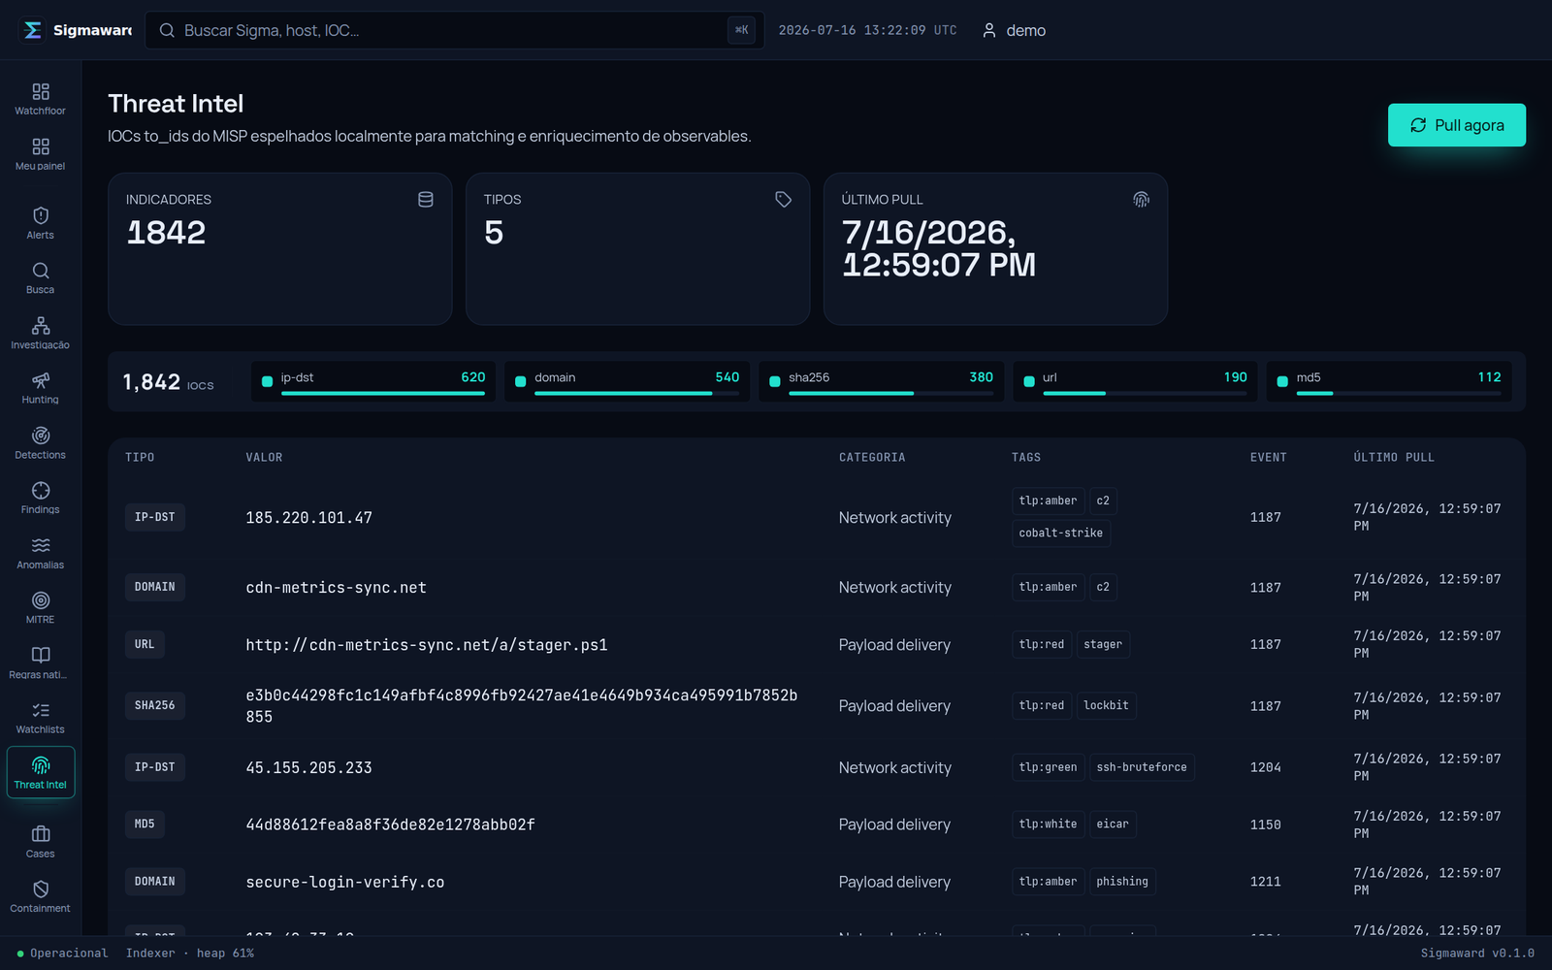Click the Sigmaward logo icon

point(32,30)
